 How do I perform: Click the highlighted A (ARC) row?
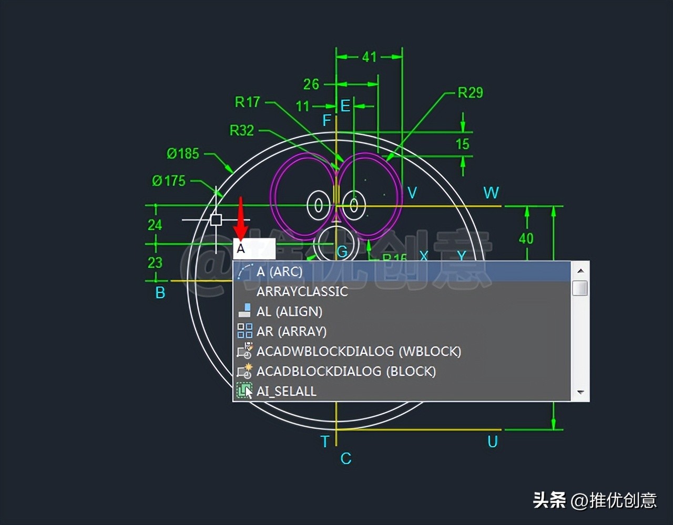pyautogui.click(x=315, y=271)
